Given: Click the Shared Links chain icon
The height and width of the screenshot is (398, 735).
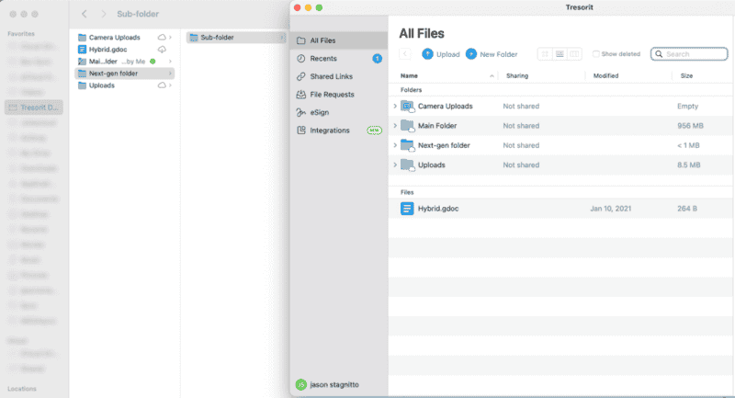Looking at the screenshot, I should 301,76.
